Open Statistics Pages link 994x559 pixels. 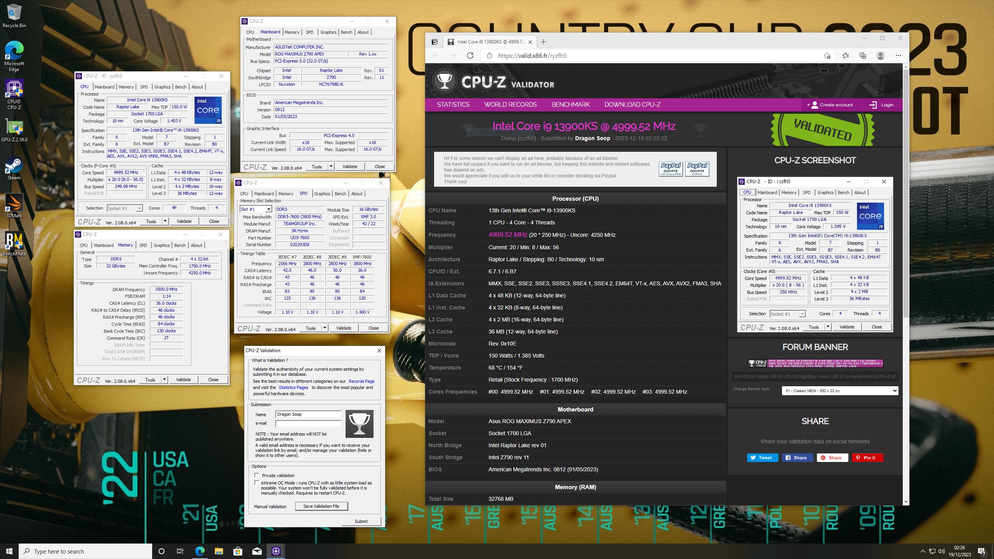[x=293, y=387]
